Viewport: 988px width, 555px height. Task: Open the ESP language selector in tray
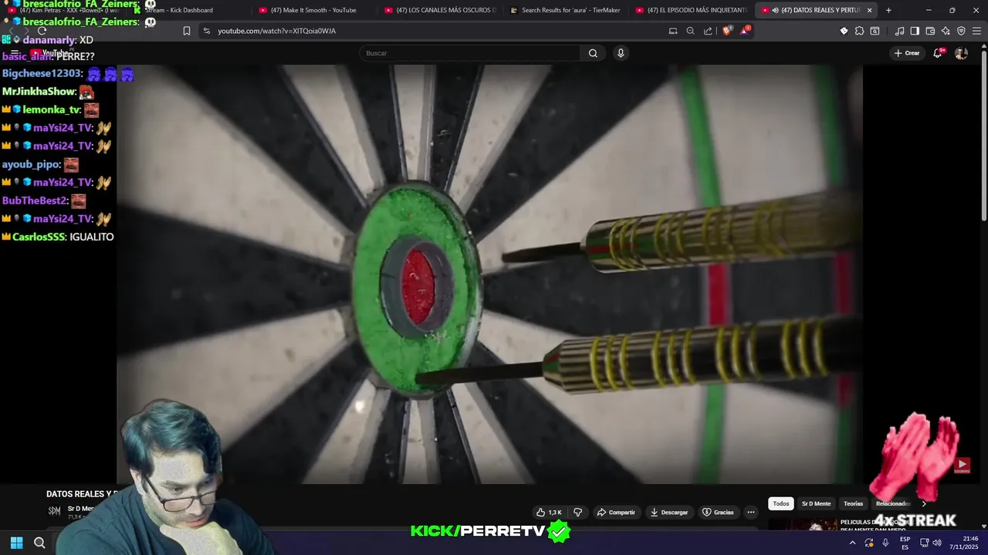[905, 543]
